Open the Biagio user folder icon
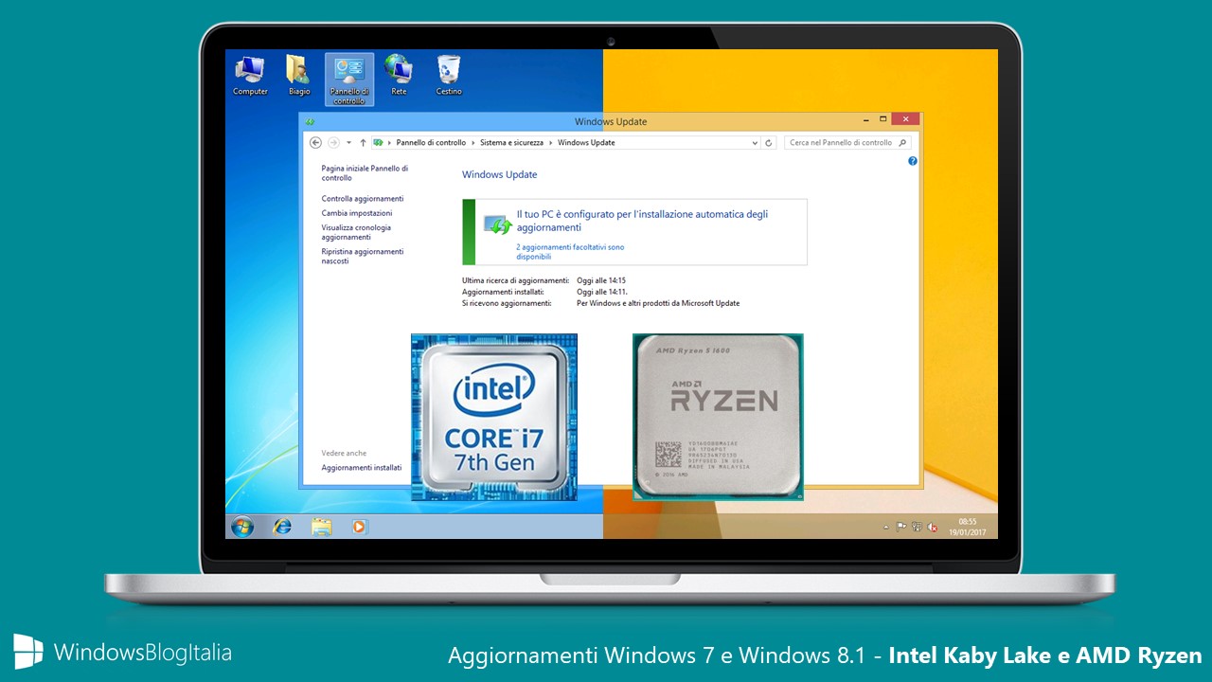This screenshot has height=682, width=1212. pos(299,76)
